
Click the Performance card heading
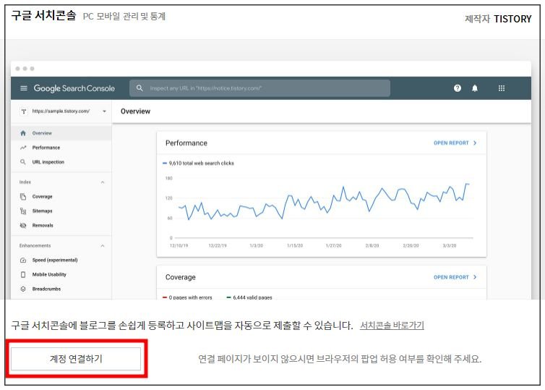[x=186, y=143]
